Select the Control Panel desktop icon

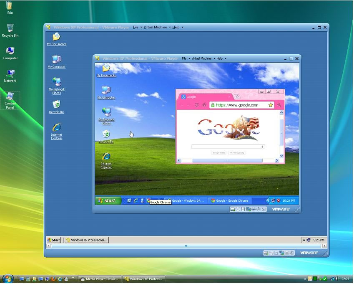pyautogui.click(x=10, y=101)
